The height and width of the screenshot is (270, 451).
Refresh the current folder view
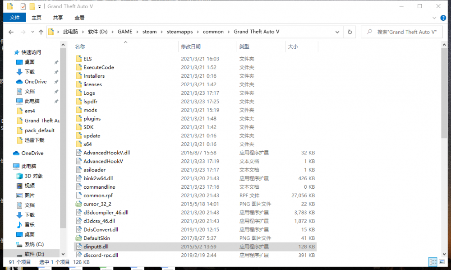coord(350,32)
